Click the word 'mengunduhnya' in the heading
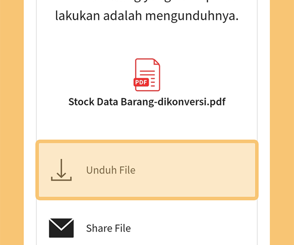The height and width of the screenshot is (245, 294). [192, 16]
